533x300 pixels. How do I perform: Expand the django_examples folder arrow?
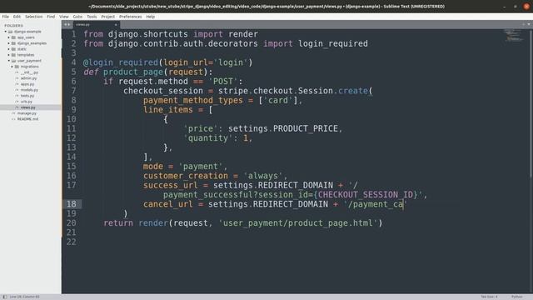(x=9, y=43)
